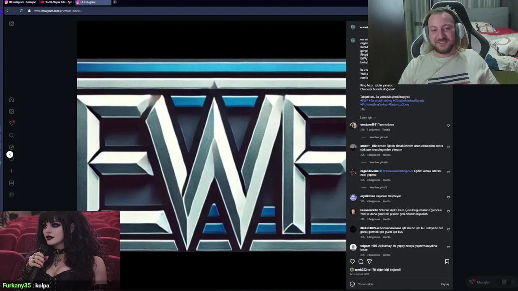Reply to umttcnn1881 via 'Yanıtla'
Viewport: 518px width, 291px height.
tap(386, 130)
